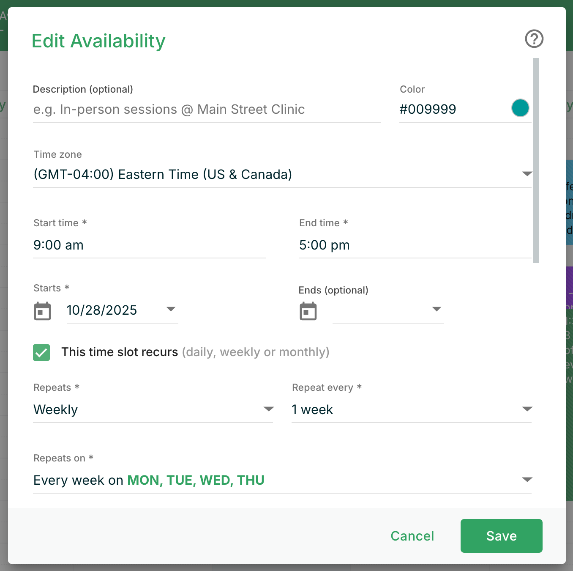This screenshot has width=573, height=571.
Task: Expand the Repeats on days selector
Action: coord(527,480)
